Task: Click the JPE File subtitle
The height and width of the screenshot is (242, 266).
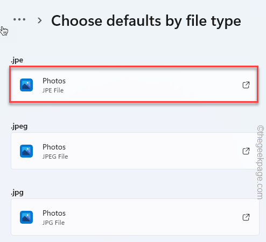Action: pyautogui.click(x=53, y=90)
